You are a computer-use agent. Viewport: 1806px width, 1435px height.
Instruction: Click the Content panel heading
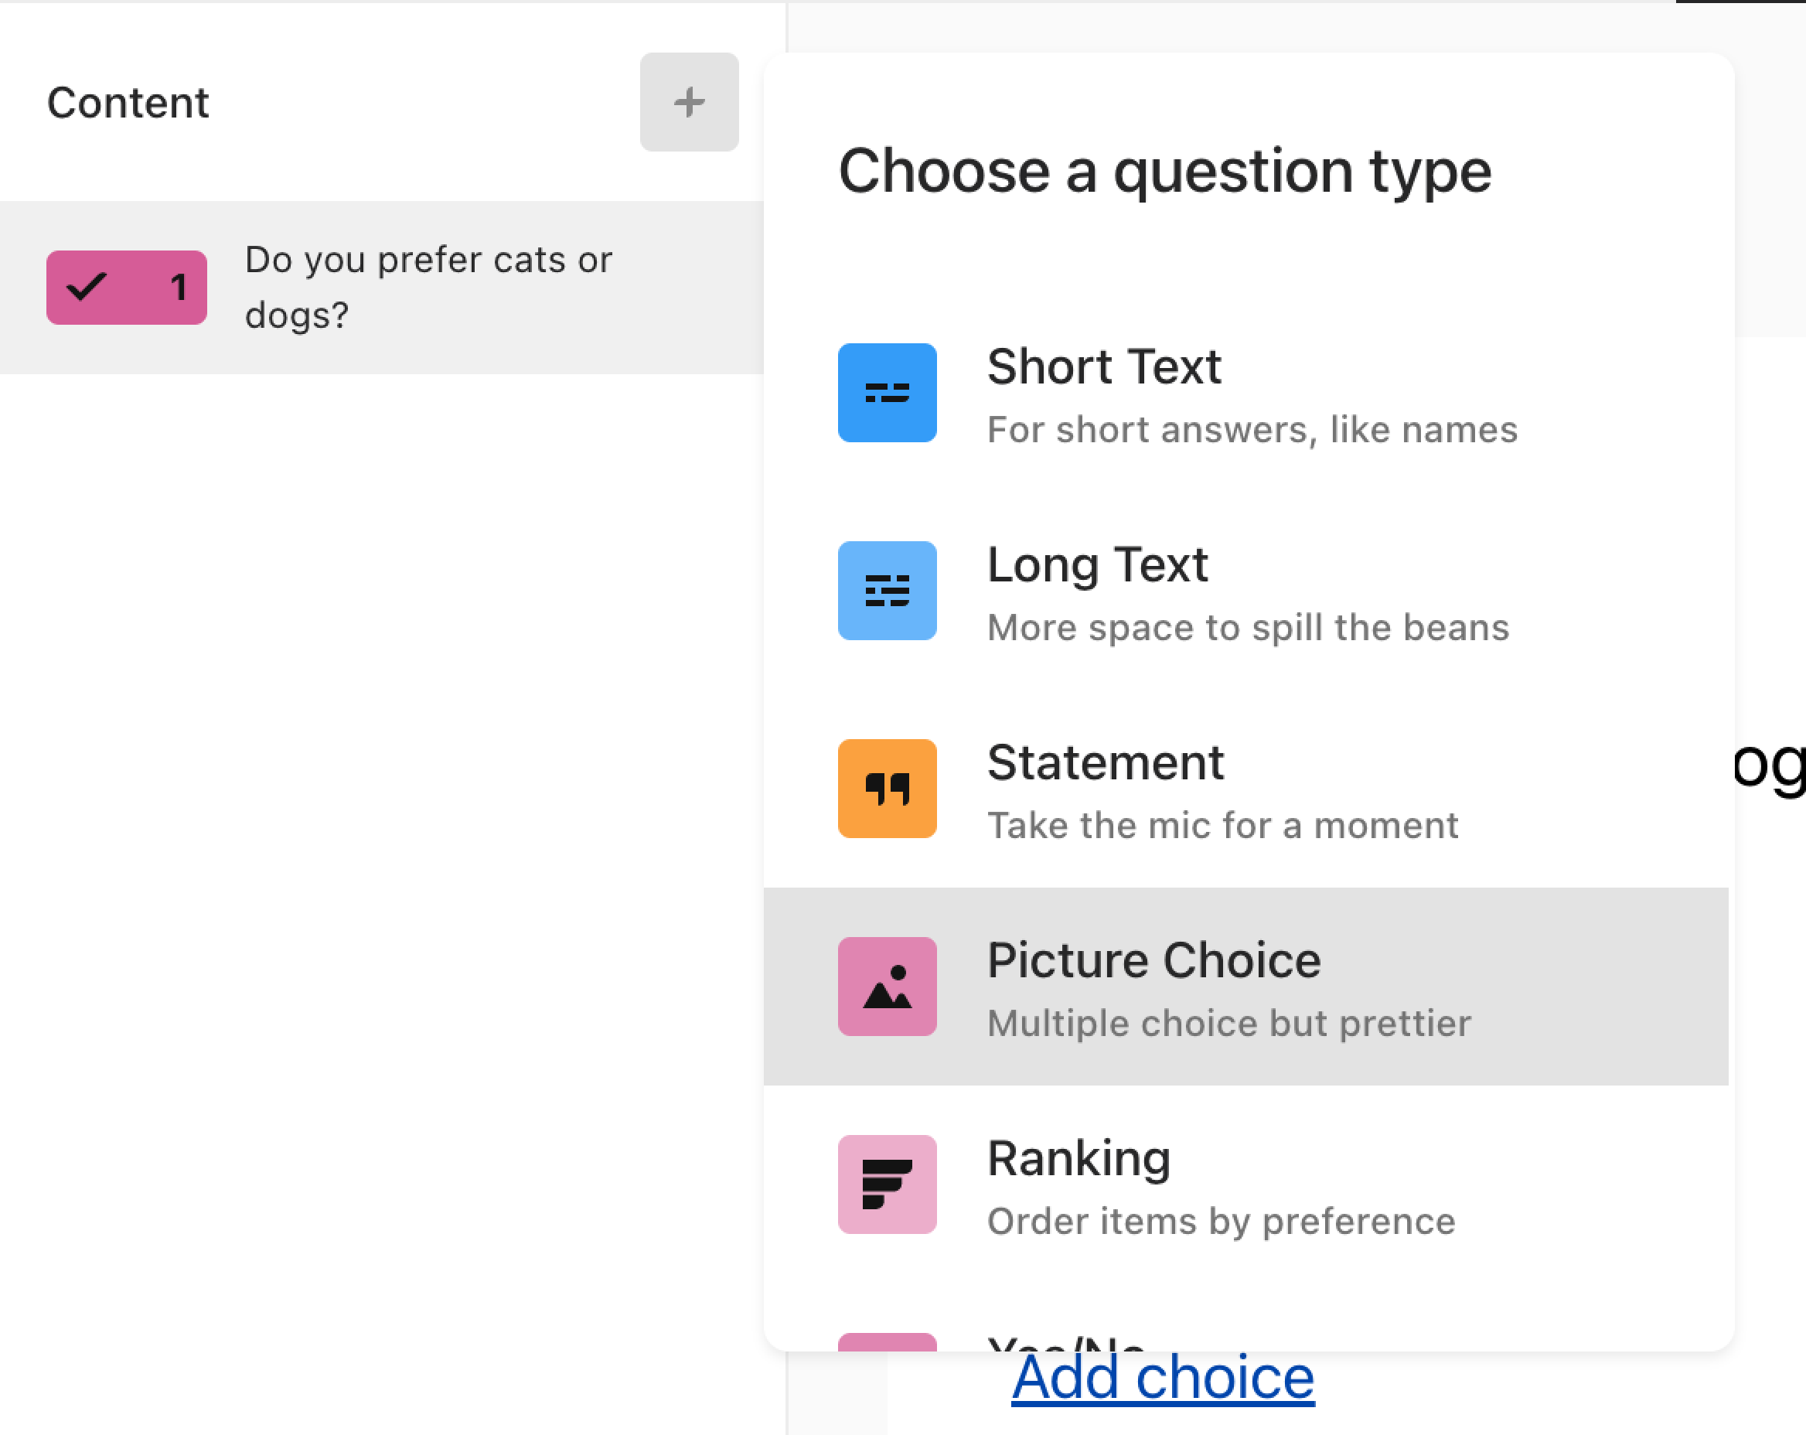tap(128, 103)
